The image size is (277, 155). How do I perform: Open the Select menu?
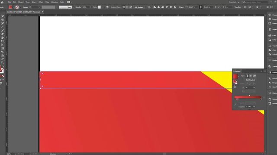tap(34, 2)
